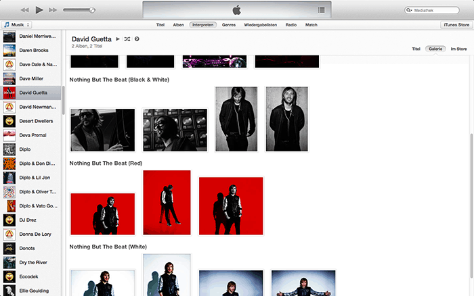Image resolution: width=474 pixels, height=296 pixels.
Task: Click Deva Premal album art icon
Action: [x=9, y=135]
